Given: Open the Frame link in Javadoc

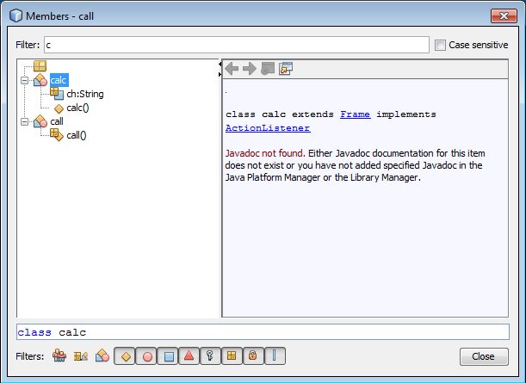Looking at the screenshot, I should [x=356, y=114].
